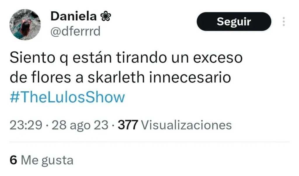
Task: Click the word skarleth in the tweet
Action: (x=116, y=77)
